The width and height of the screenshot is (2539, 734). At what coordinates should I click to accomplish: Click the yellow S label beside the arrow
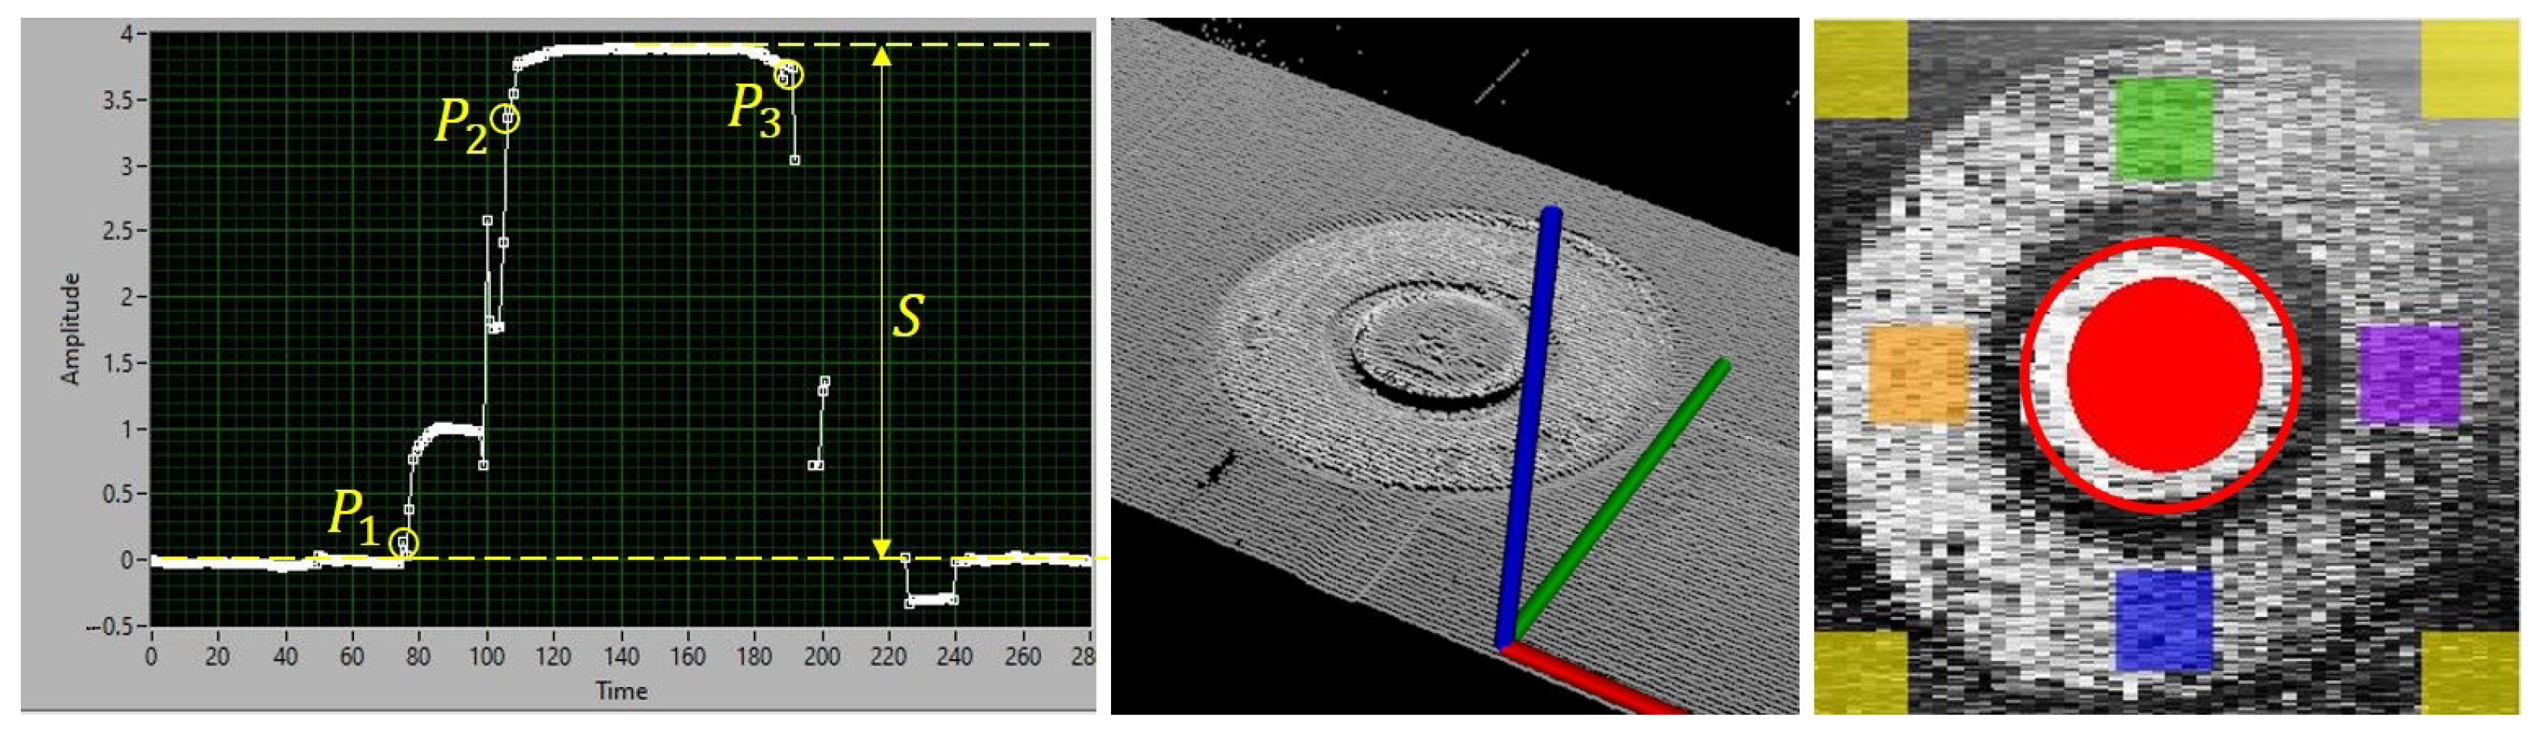pos(907,317)
